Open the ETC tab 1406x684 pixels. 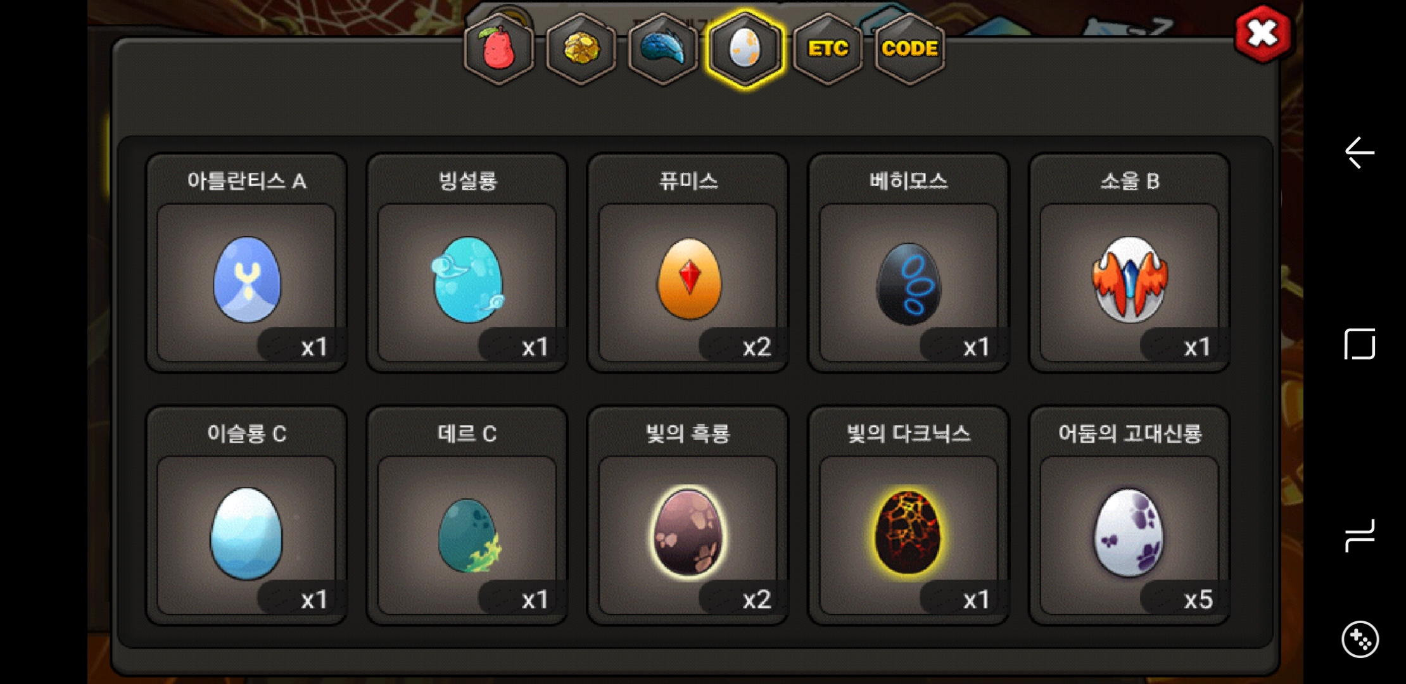point(827,48)
